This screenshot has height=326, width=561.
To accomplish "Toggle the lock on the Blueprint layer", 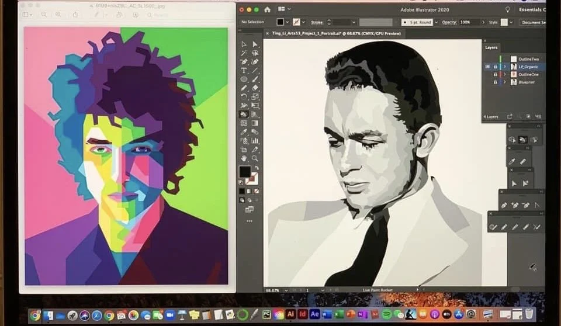I will point(496,82).
